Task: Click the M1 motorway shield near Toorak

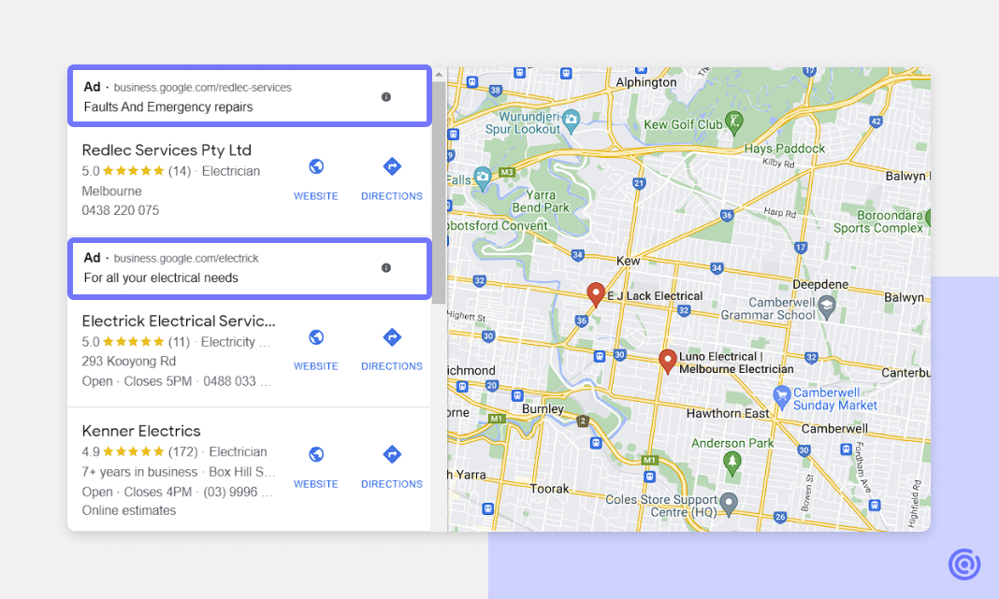Action: (x=648, y=461)
